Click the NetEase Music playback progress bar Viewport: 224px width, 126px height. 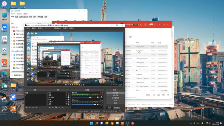click(x=129, y=97)
